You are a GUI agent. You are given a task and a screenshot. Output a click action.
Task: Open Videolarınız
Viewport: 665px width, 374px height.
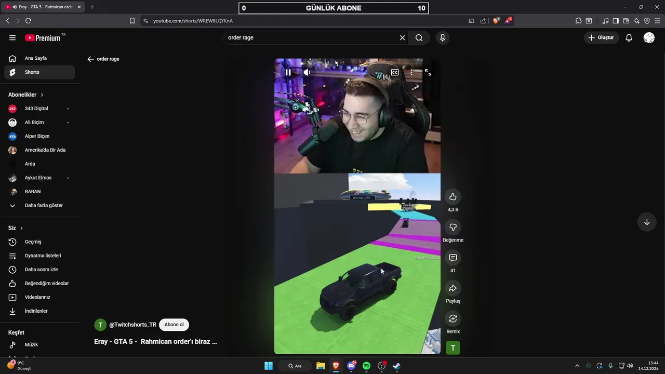coord(39,297)
